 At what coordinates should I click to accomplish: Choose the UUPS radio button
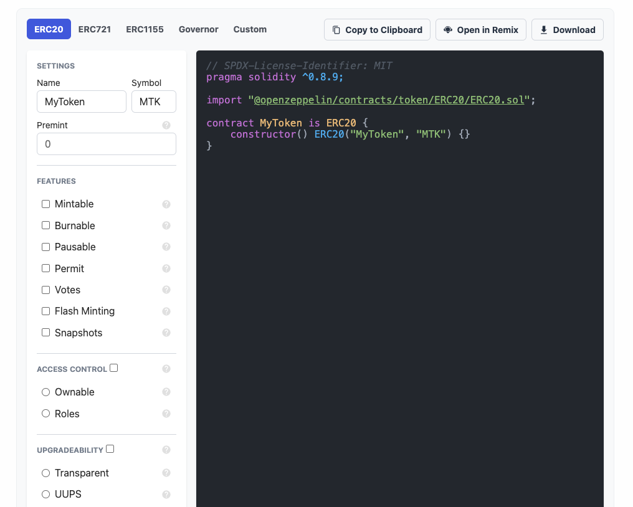coord(45,494)
